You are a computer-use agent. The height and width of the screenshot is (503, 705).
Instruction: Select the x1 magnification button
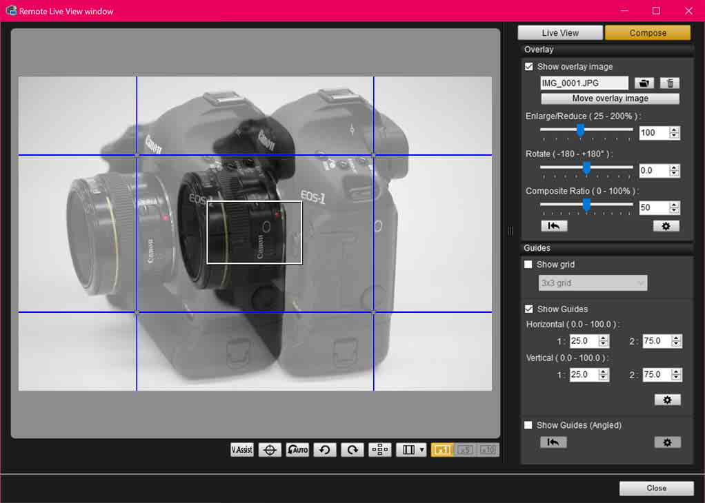(x=442, y=449)
